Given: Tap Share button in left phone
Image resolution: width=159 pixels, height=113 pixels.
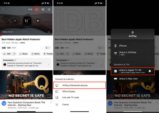Looking at the screenshot, I should (x=23, y=54).
